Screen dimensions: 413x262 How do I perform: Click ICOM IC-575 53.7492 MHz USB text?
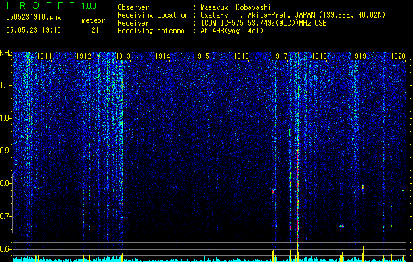(263, 23)
